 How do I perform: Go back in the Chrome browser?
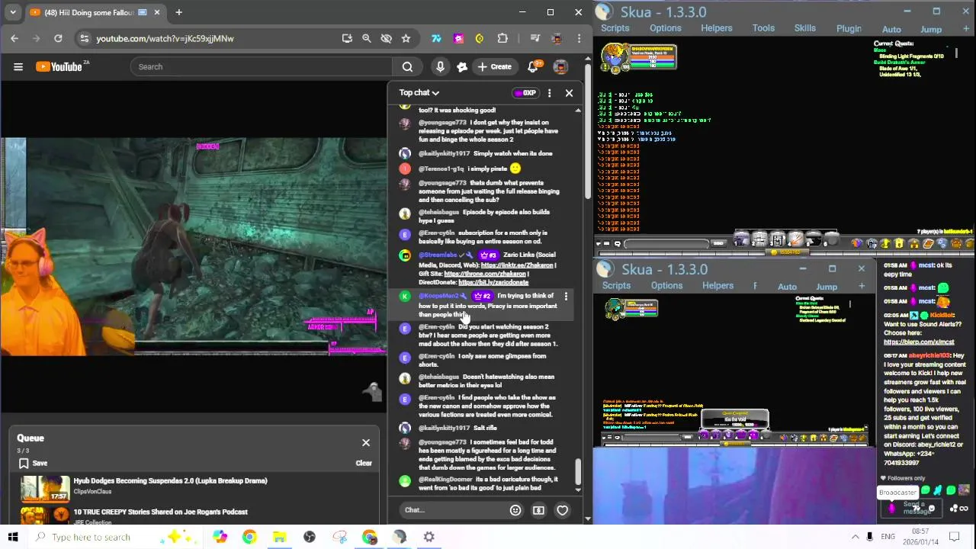[14, 38]
